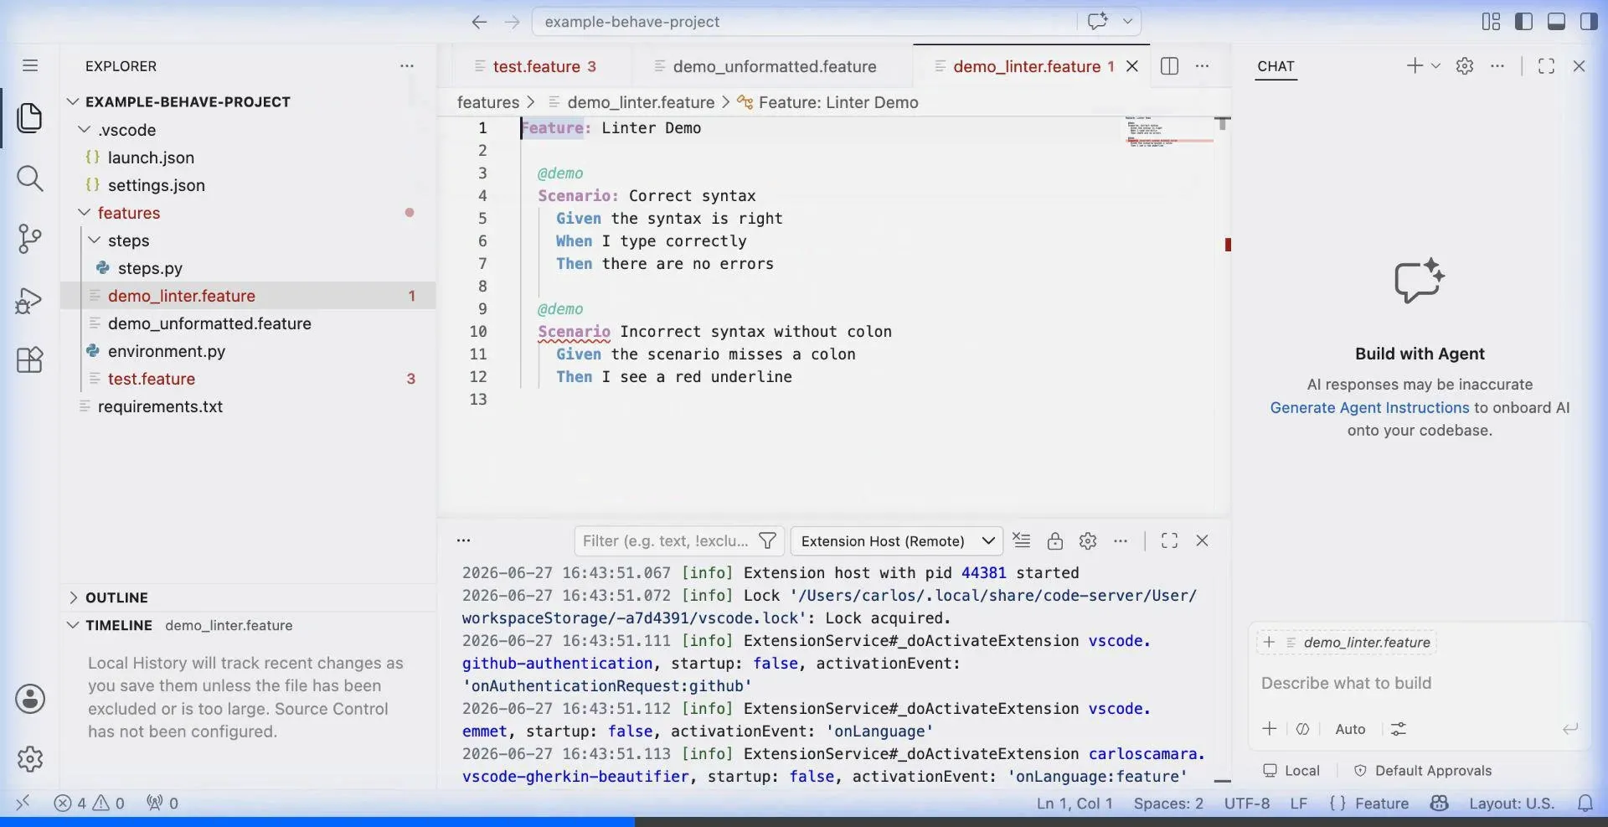The image size is (1608, 827).
Task: Open chat panel ellipsis menu
Action: [x=1497, y=66]
